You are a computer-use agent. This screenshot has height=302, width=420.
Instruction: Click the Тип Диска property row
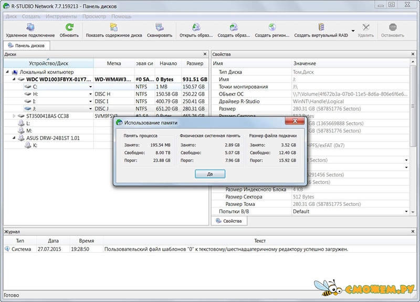point(310,72)
